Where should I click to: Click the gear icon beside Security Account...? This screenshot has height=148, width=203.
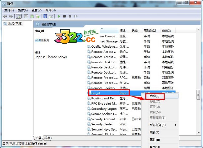coord(89,119)
